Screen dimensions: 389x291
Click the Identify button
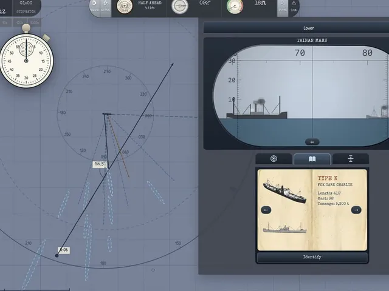[312, 257]
